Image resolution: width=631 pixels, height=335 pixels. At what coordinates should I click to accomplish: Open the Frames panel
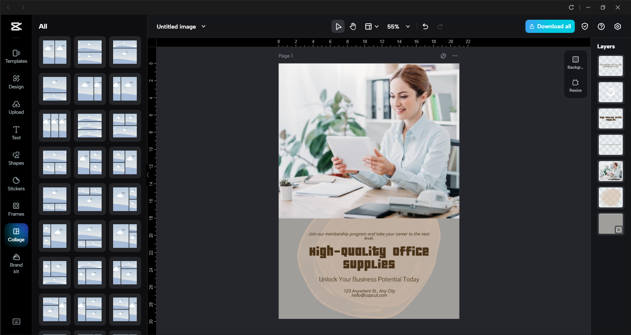(16, 209)
